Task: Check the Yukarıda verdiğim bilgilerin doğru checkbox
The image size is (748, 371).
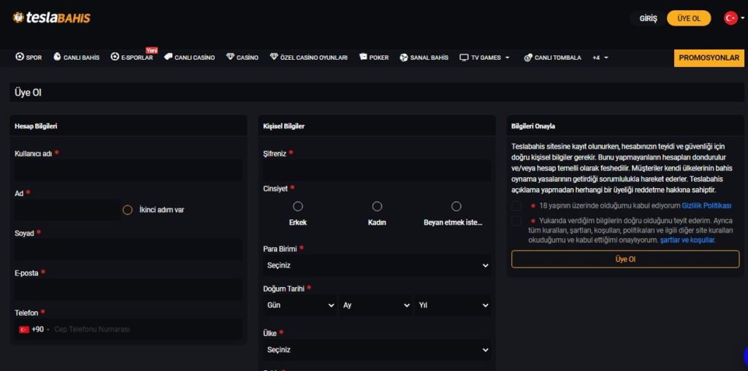Action: (x=516, y=221)
